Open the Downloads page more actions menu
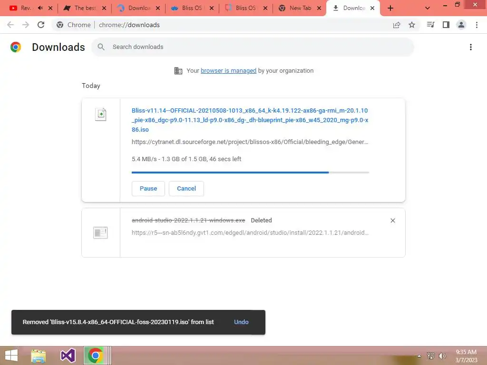 [x=471, y=47]
